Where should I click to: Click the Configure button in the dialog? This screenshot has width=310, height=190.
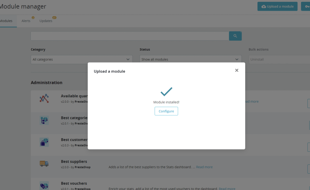point(166,111)
